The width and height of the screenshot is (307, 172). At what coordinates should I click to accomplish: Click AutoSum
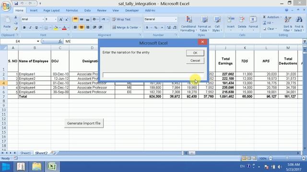pyautogui.click(x=271, y=17)
